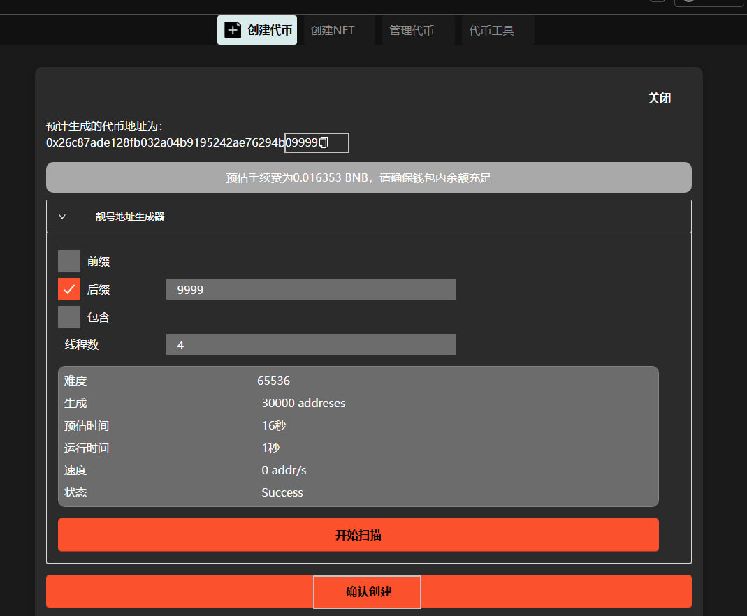Switch to the 创建NFT tab

[x=333, y=31]
